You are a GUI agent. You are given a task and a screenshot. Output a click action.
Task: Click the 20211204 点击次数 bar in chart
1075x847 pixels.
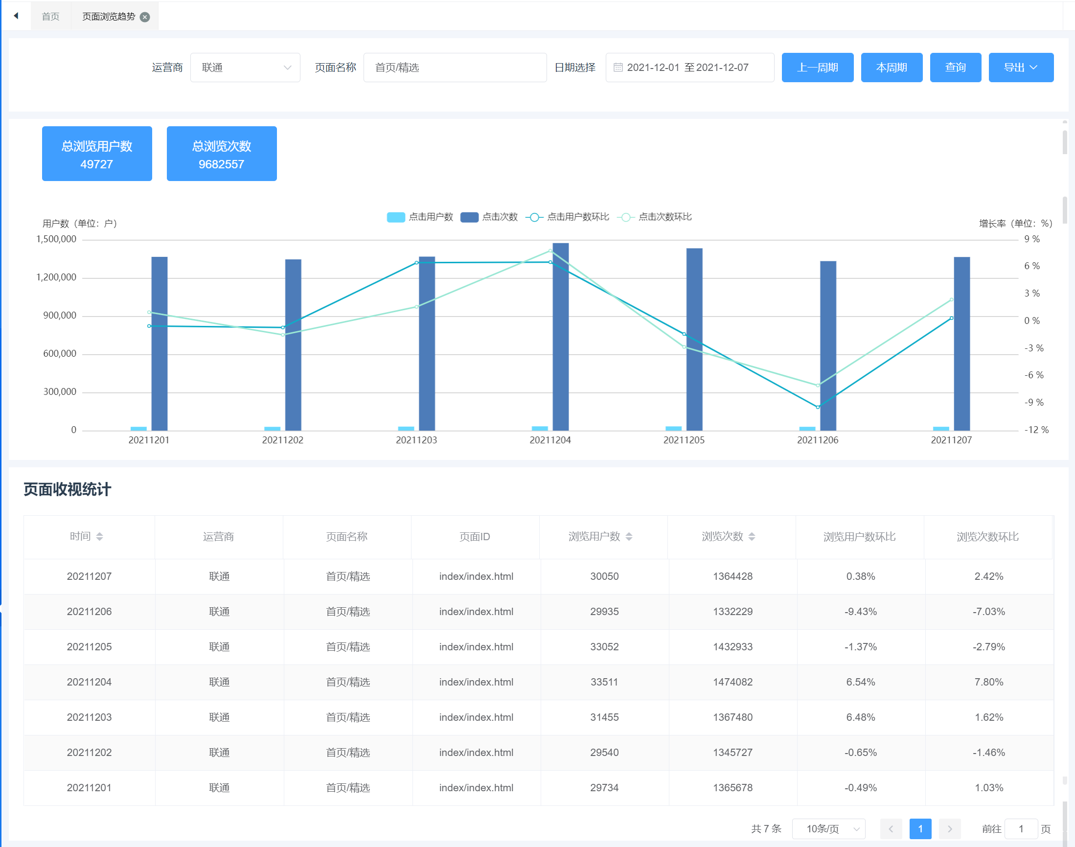tap(561, 337)
